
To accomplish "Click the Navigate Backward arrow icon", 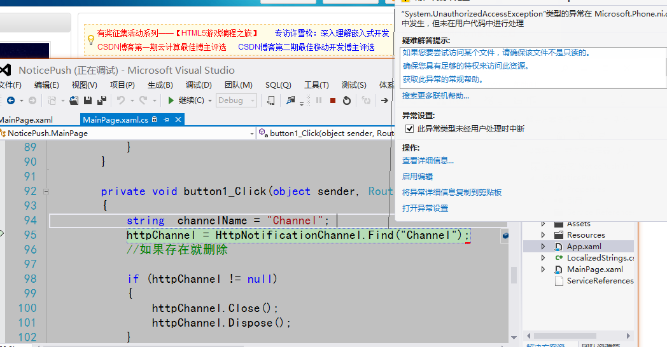I will point(11,100).
